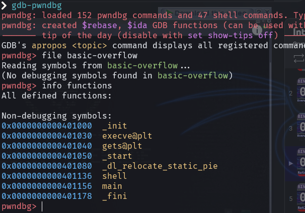
Task: Click 'set show-tips off' text
Action: [231, 36]
